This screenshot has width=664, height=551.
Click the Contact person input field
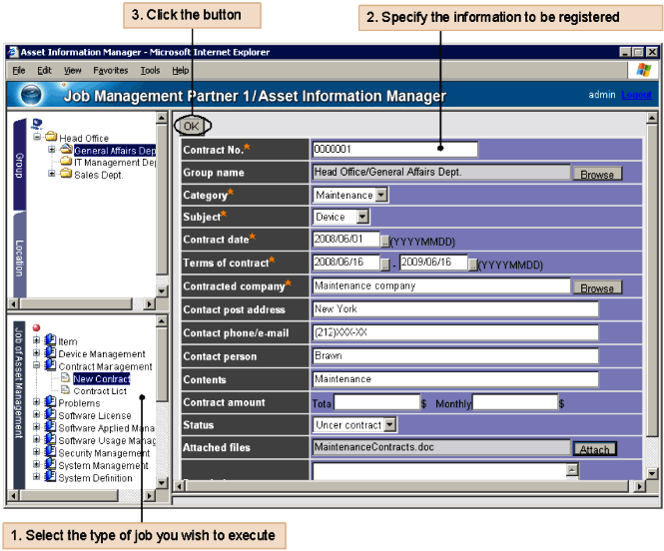point(454,356)
